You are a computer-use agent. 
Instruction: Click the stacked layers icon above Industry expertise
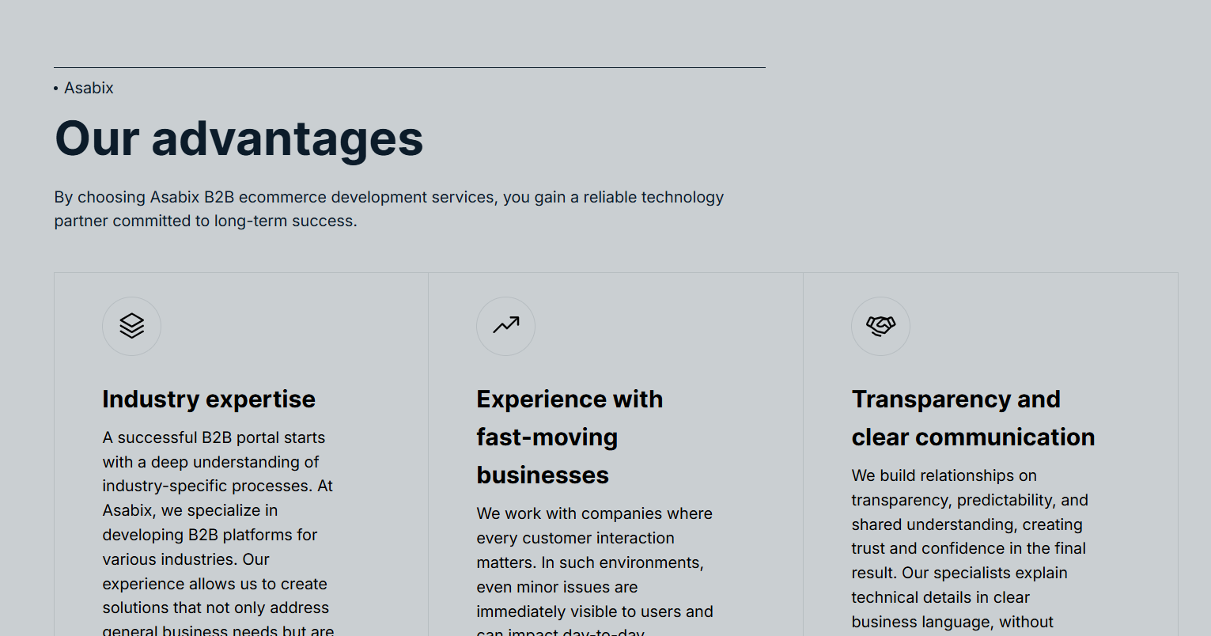click(x=131, y=326)
